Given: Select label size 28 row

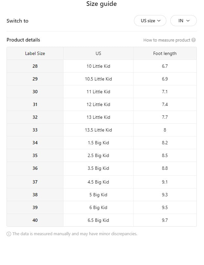Looking at the screenshot, I should tap(35, 66).
